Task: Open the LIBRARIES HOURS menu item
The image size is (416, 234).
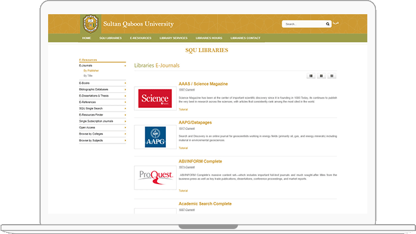Action: coord(209,38)
